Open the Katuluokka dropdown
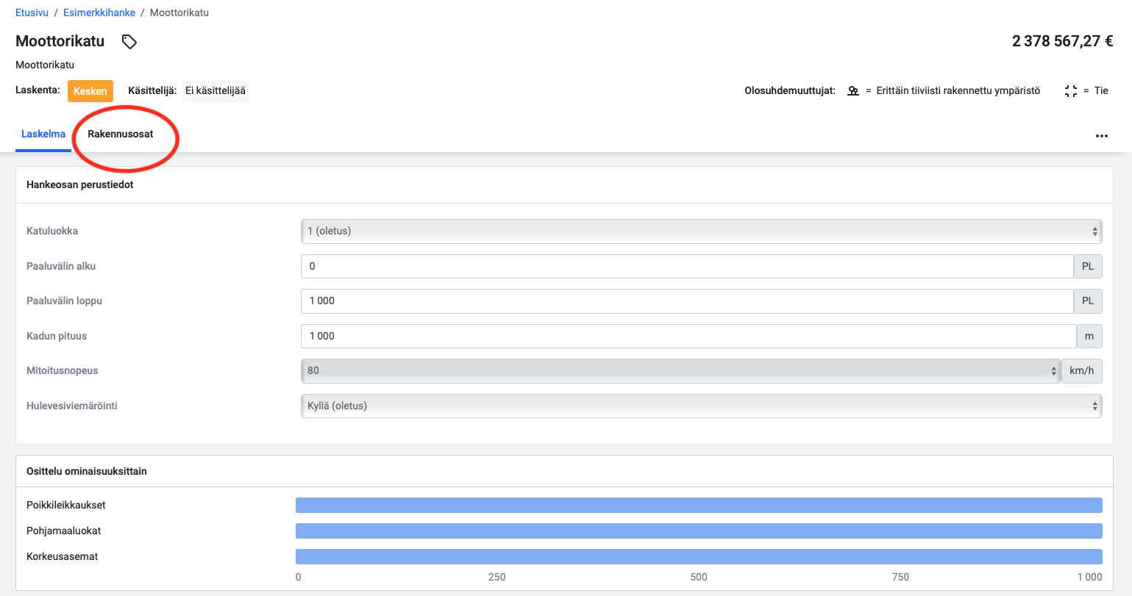 pos(701,231)
